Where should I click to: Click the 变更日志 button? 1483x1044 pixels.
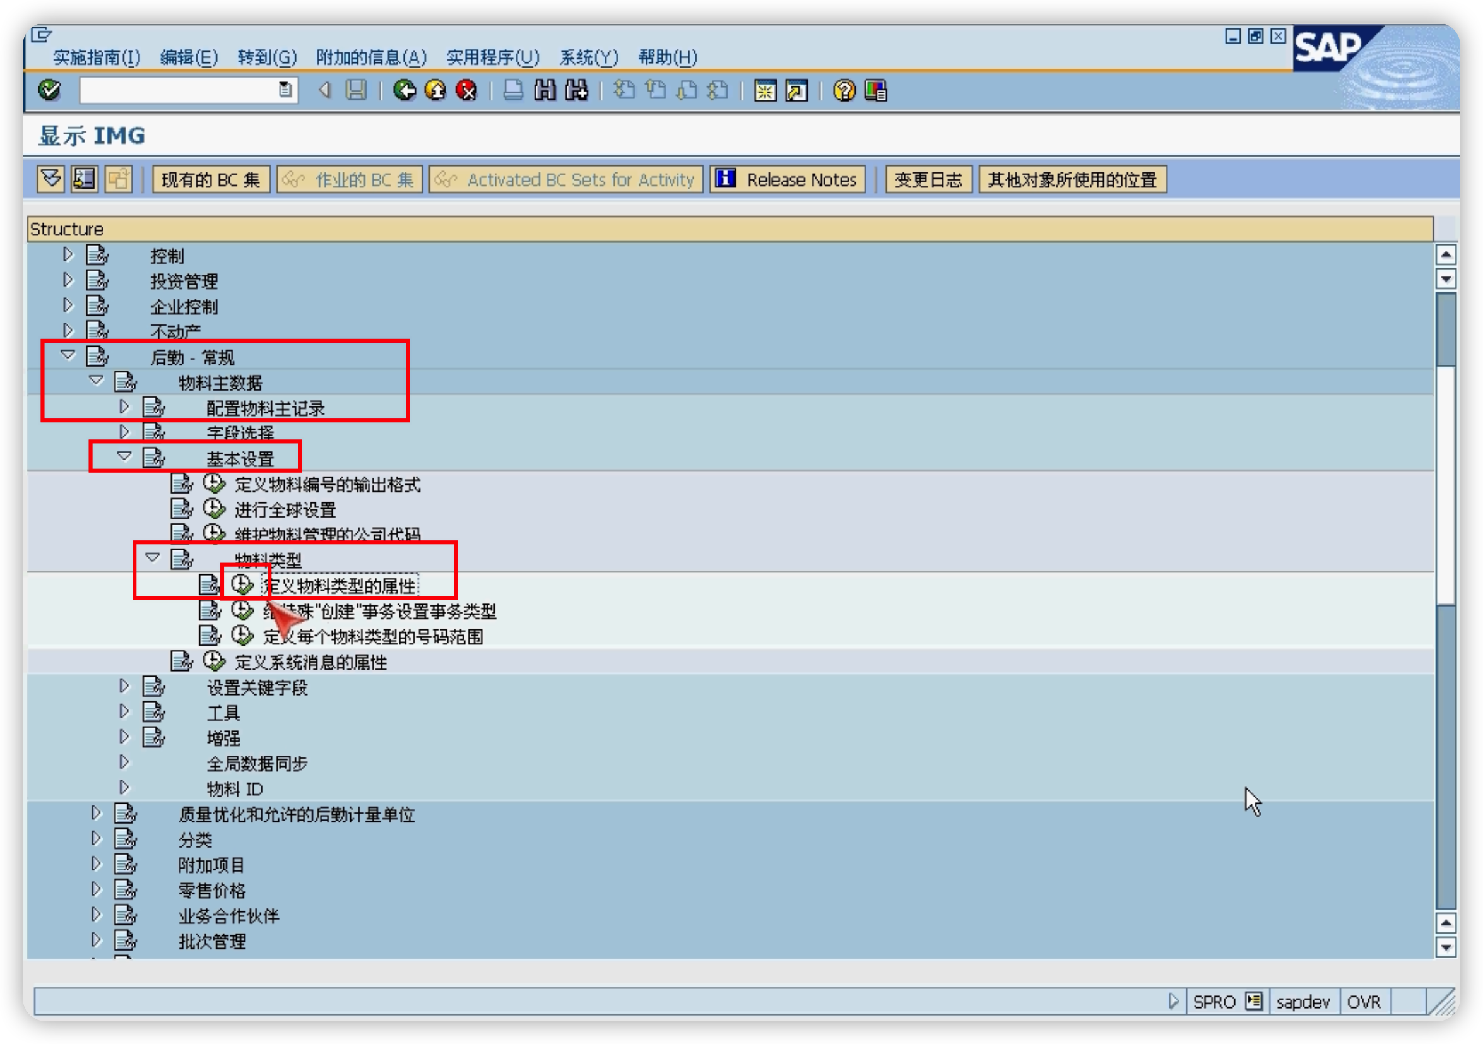click(x=928, y=180)
